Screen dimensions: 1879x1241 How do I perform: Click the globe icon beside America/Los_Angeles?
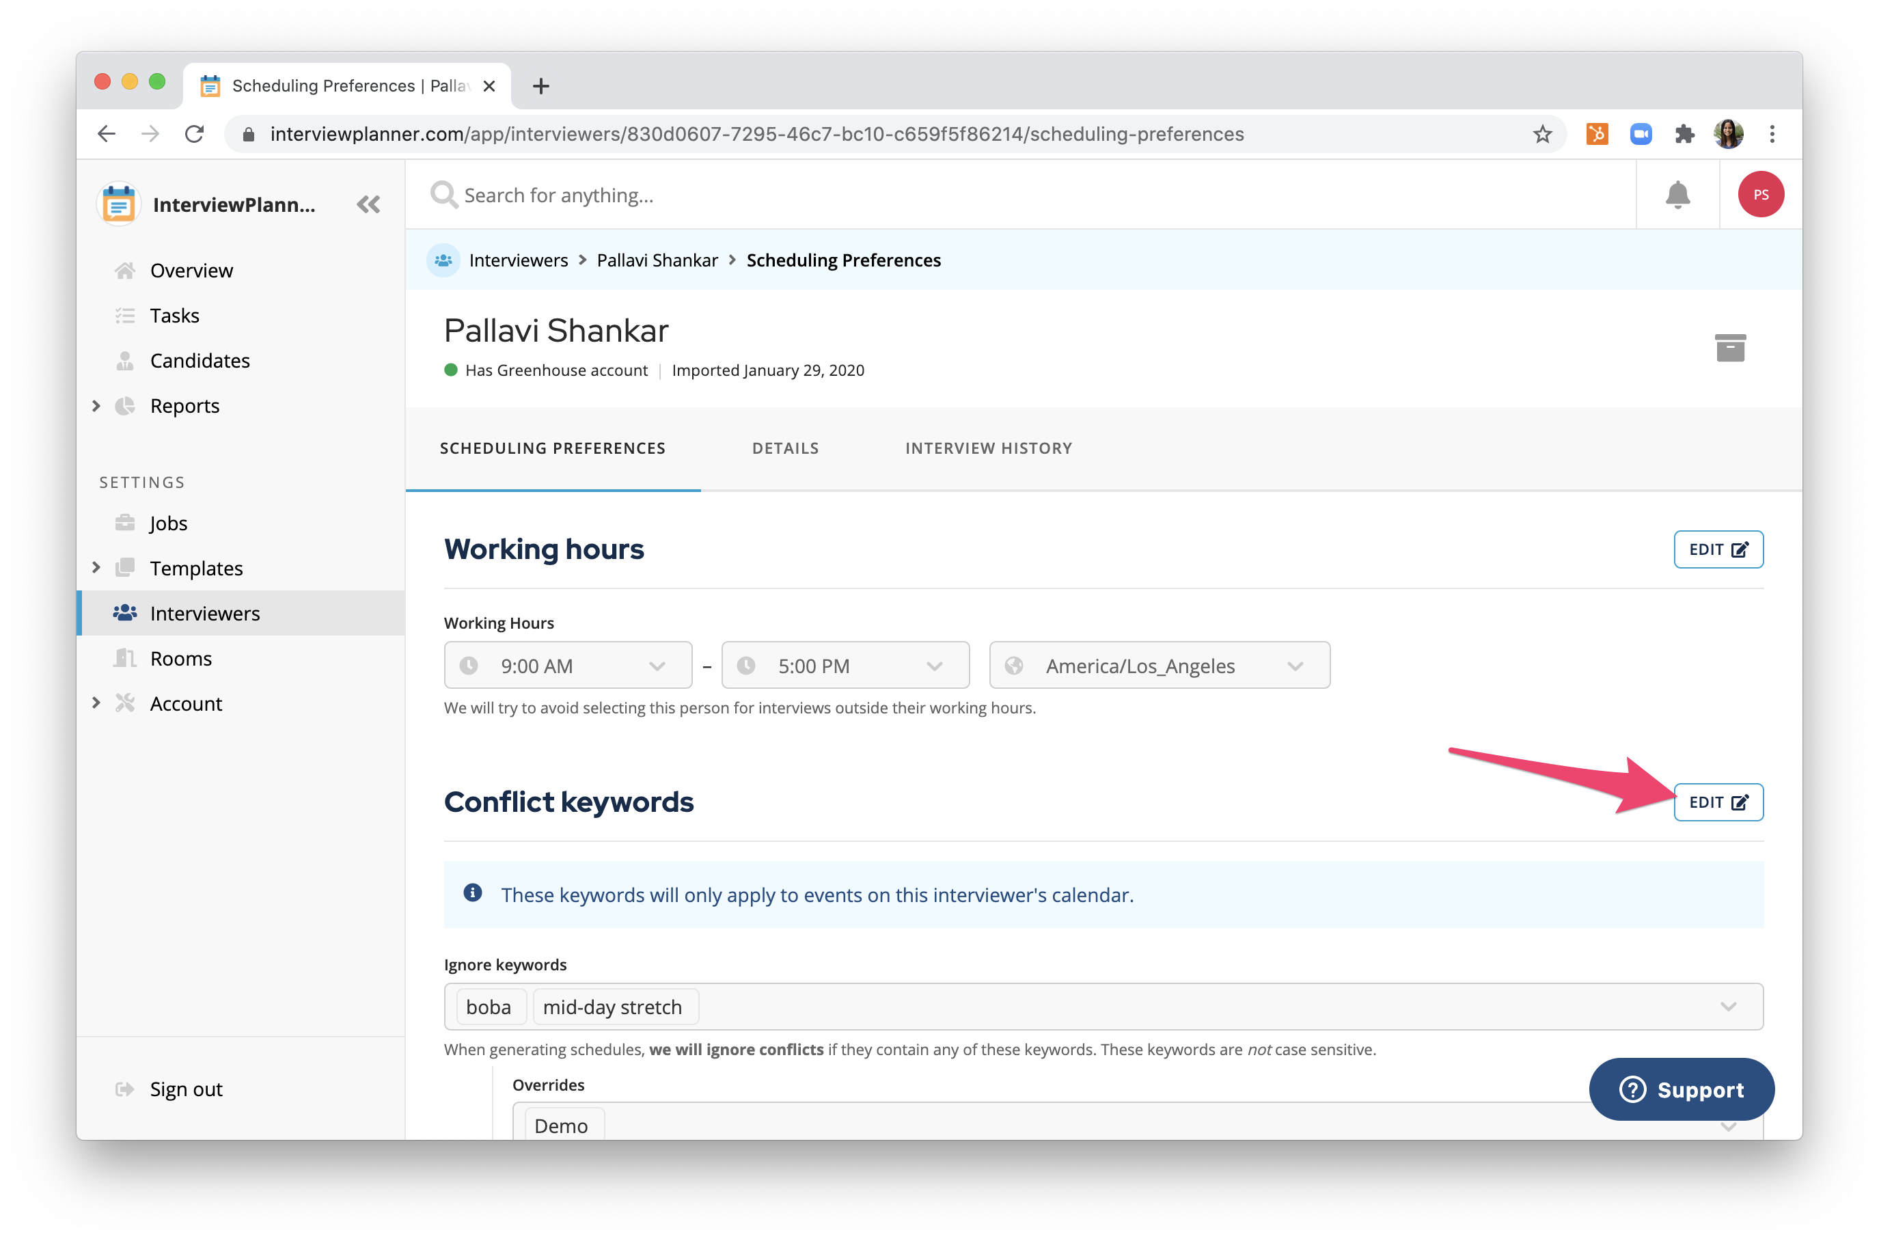click(1013, 665)
